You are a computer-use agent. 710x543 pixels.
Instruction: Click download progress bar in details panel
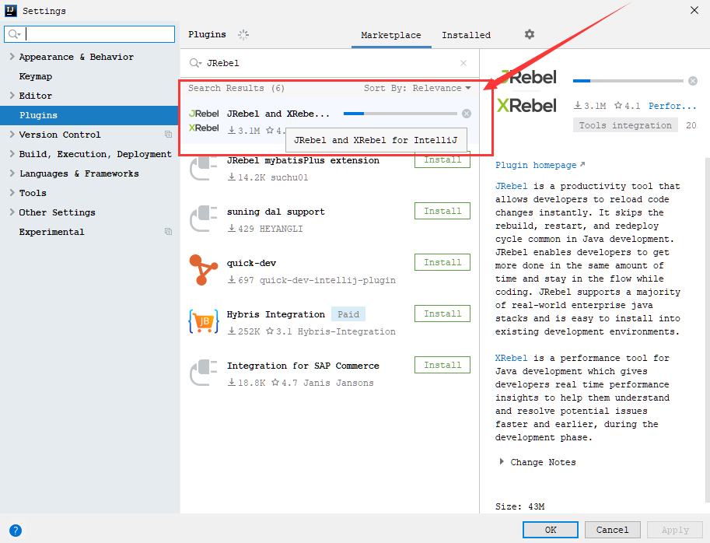pyautogui.click(x=628, y=81)
